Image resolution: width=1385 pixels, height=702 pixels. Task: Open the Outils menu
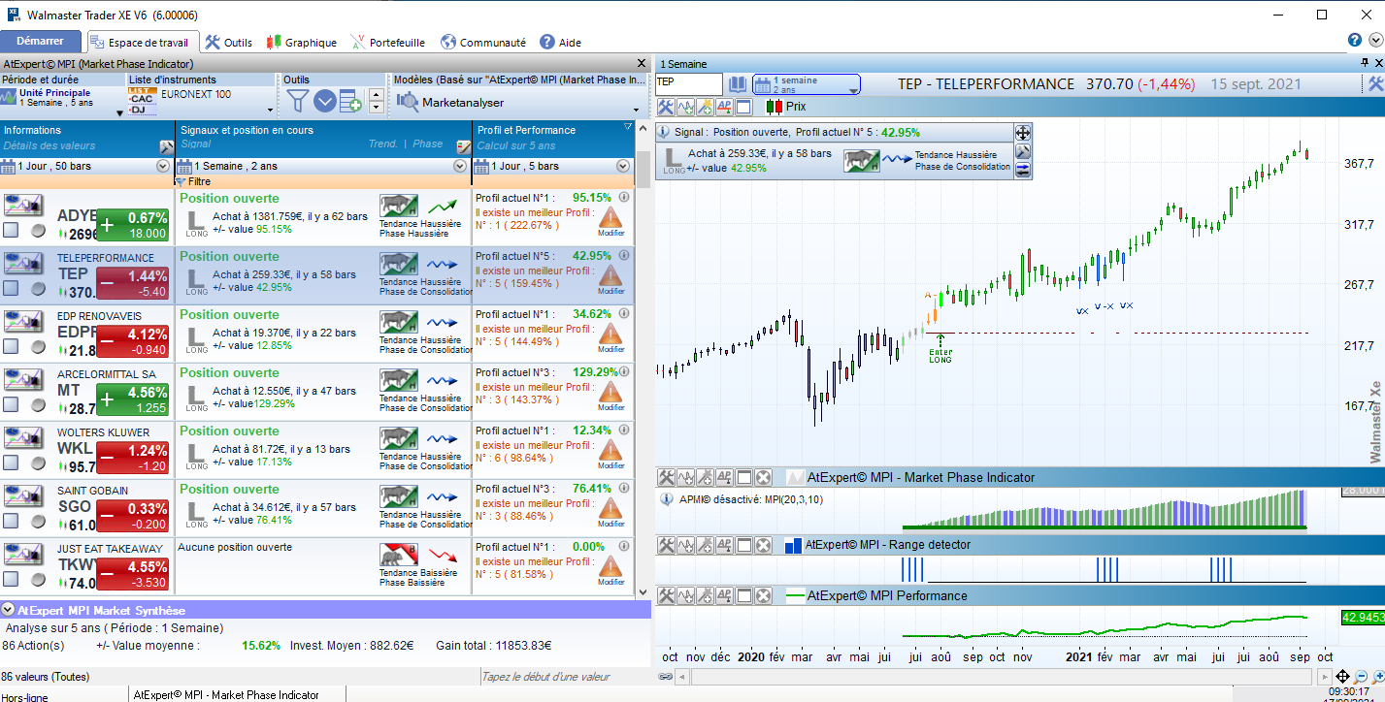tap(228, 42)
